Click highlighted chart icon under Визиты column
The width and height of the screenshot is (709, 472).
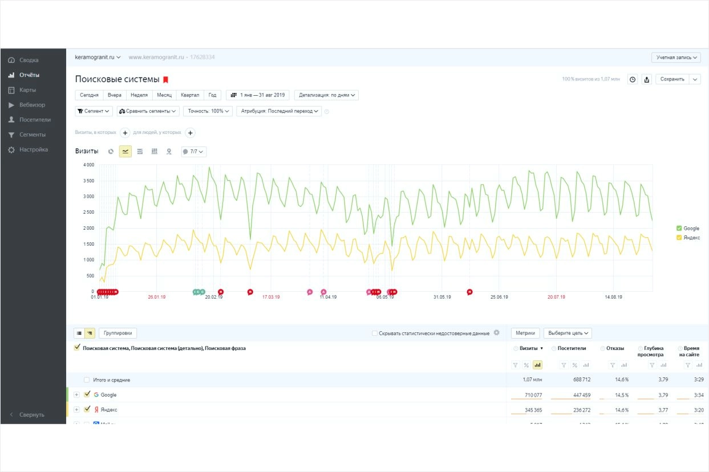tap(537, 365)
